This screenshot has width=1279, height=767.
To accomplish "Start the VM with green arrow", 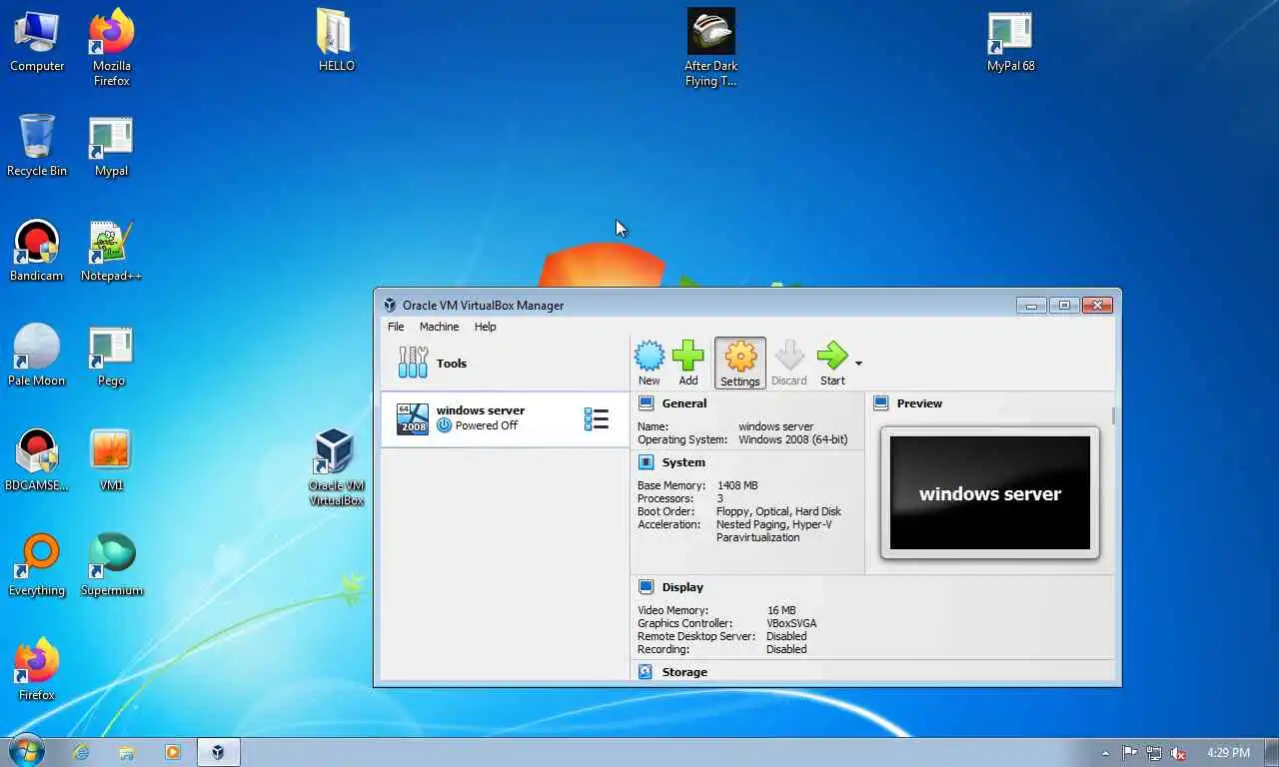I will pyautogui.click(x=832, y=364).
